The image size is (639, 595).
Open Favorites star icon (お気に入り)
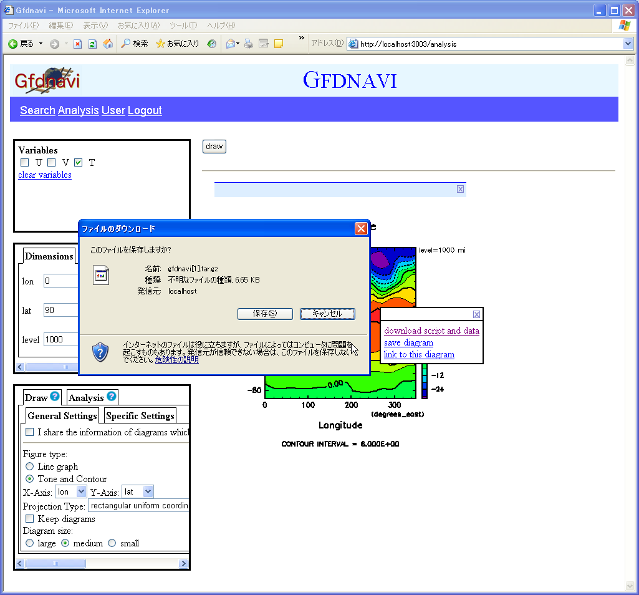point(177,43)
